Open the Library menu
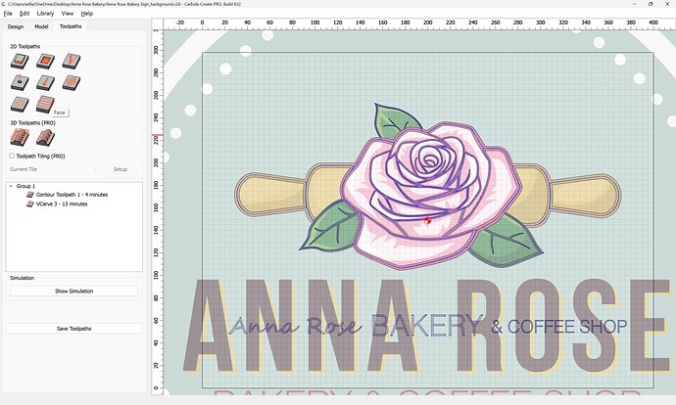676x405 pixels. coord(45,14)
